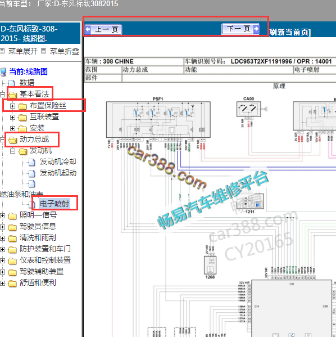Select the 动力总成 label

click(x=34, y=140)
